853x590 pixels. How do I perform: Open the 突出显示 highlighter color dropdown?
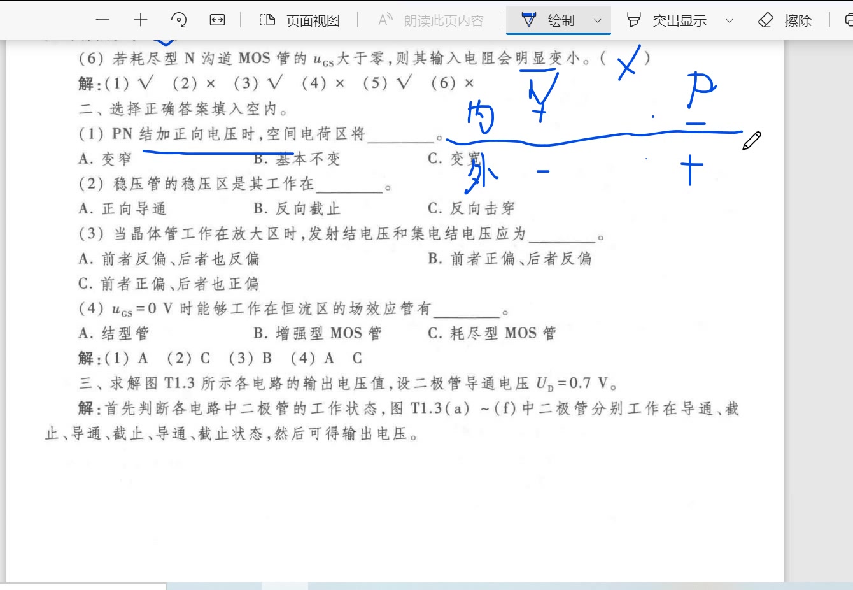730,20
